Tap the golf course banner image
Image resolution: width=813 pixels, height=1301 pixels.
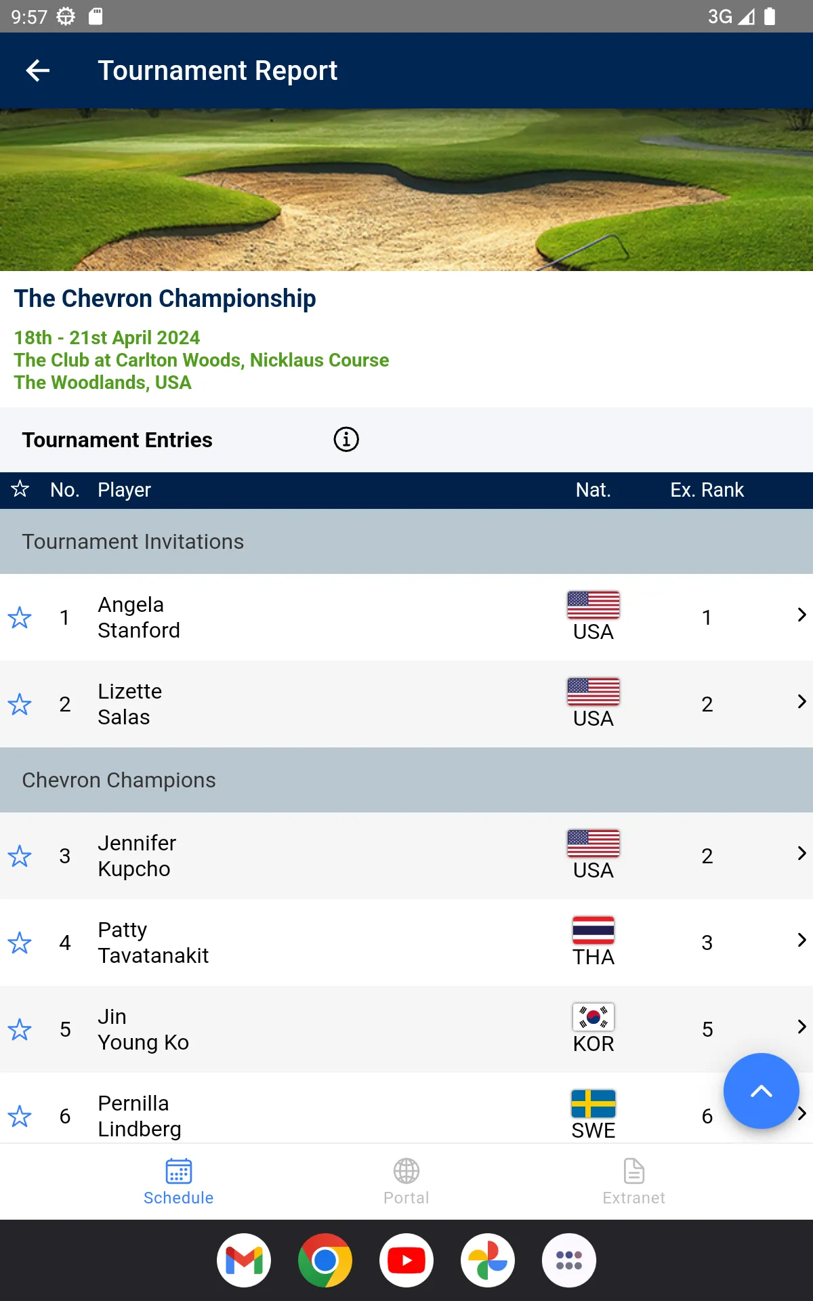tap(406, 190)
